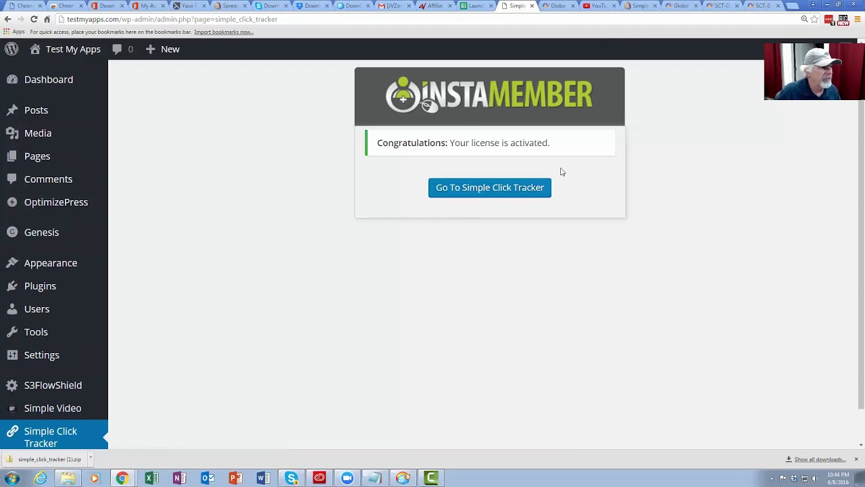Viewport: 865px width, 487px height.
Task: Switch to Chrome in the taskbar
Action: click(122, 478)
